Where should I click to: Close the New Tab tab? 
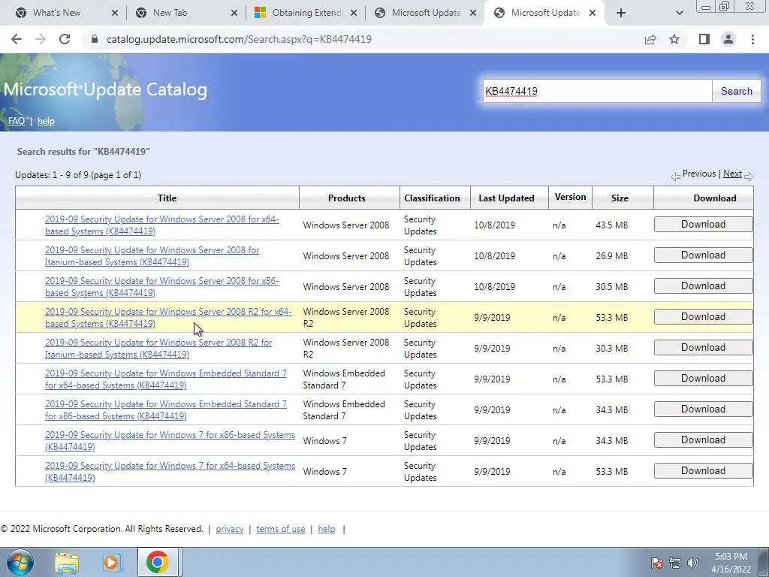[x=234, y=13]
